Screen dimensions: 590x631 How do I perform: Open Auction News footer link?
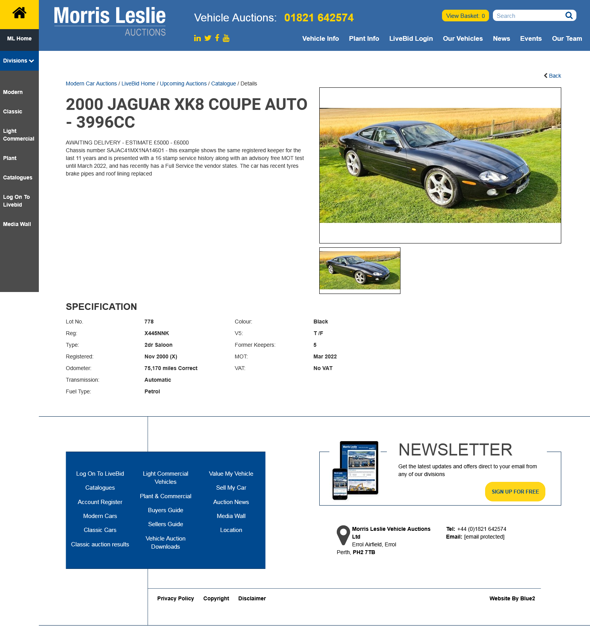pyautogui.click(x=231, y=502)
